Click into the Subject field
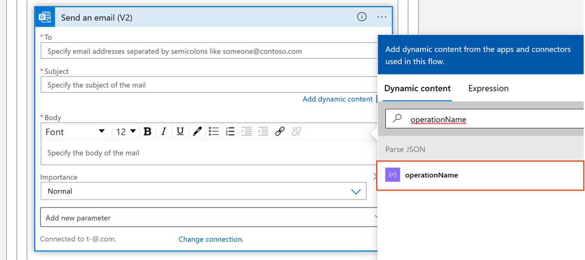The width and height of the screenshot is (585, 260). tap(209, 85)
